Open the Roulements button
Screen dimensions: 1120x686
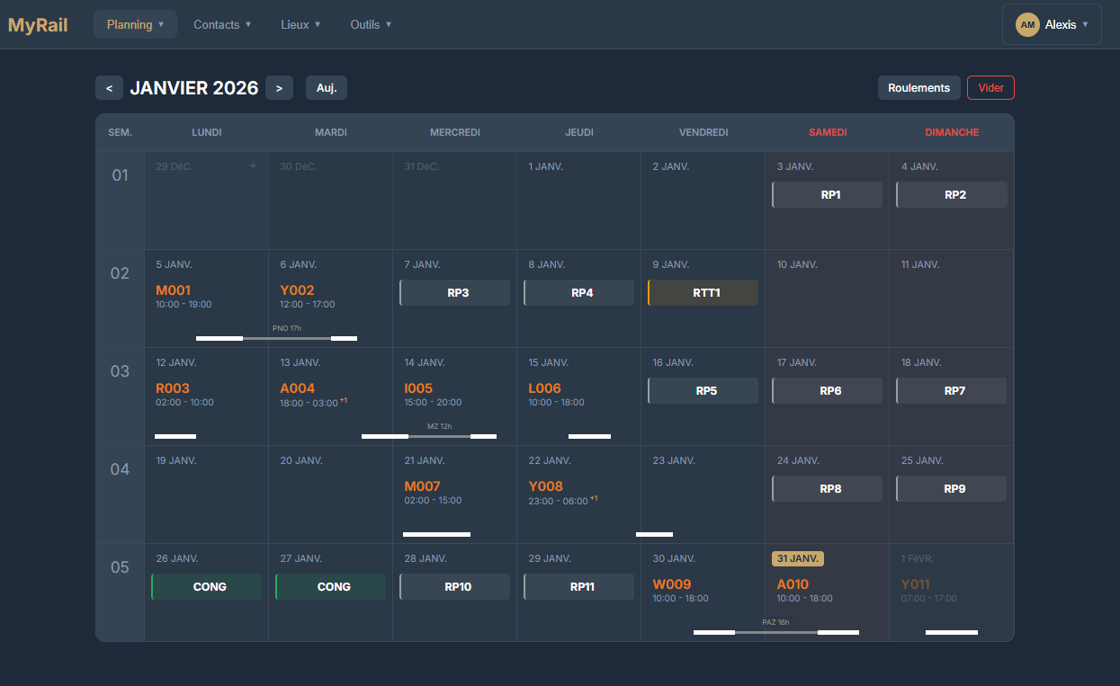(918, 88)
